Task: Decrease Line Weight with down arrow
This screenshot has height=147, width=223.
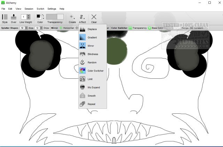Action: point(29,18)
